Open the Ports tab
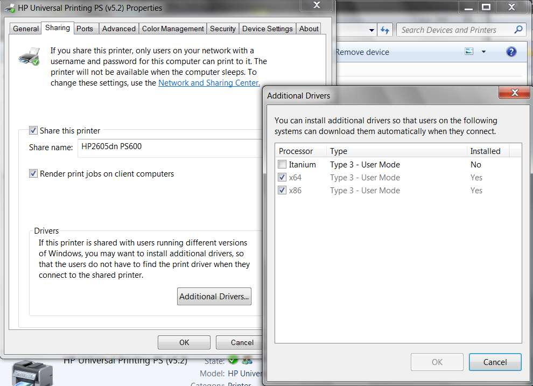The height and width of the screenshot is (386, 533). click(x=85, y=29)
